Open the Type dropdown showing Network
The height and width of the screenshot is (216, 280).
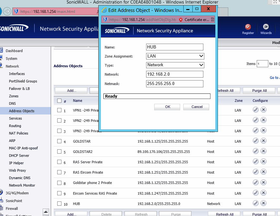click(175, 65)
